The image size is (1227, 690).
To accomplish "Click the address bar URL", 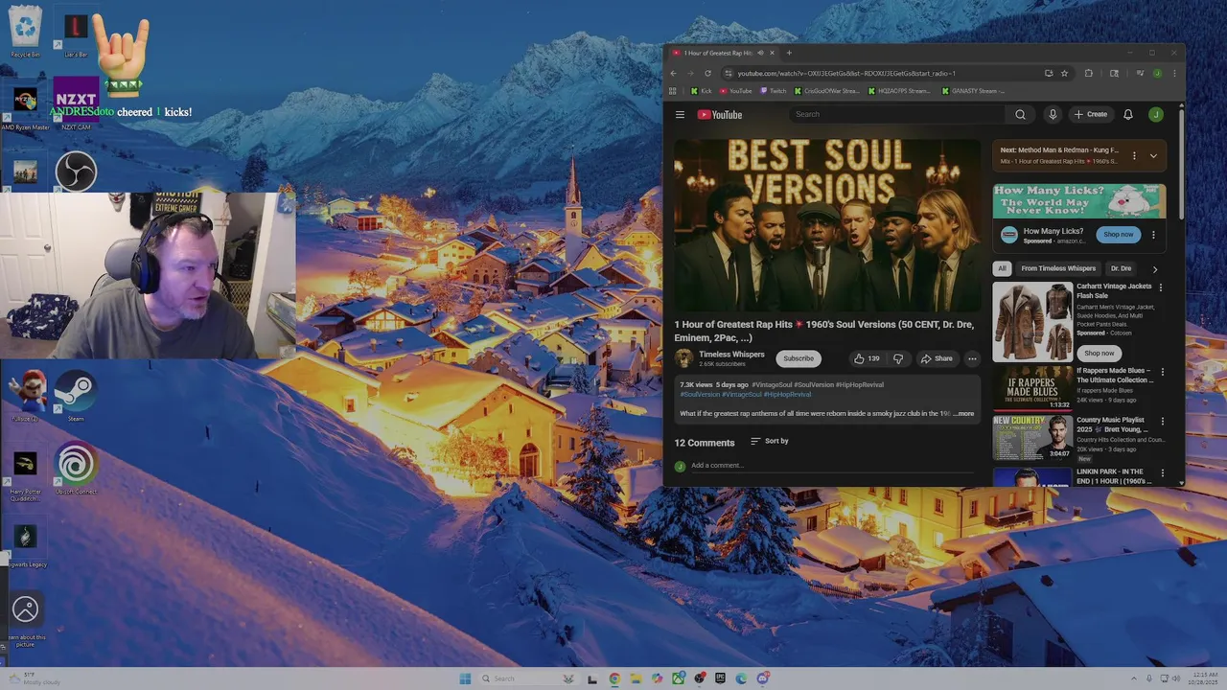I will tap(846, 73).
